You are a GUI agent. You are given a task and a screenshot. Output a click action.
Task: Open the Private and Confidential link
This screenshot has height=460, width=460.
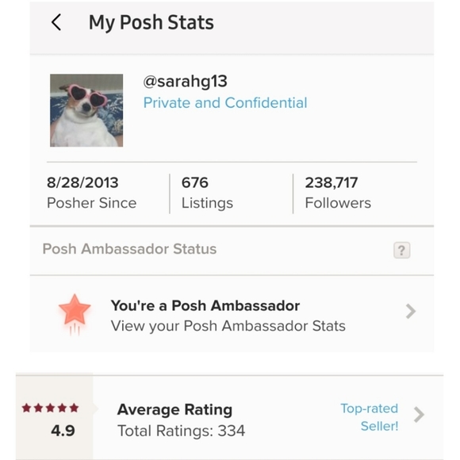click(x=225, y=103)
